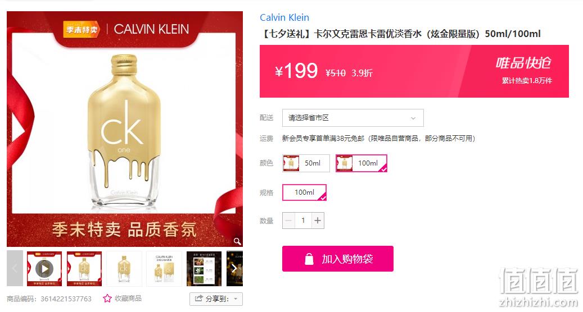Screen dimensions: 583x312
Task: Show next thumbnails with right arrow
Action: pyautogui.click(x=234, y=268)
